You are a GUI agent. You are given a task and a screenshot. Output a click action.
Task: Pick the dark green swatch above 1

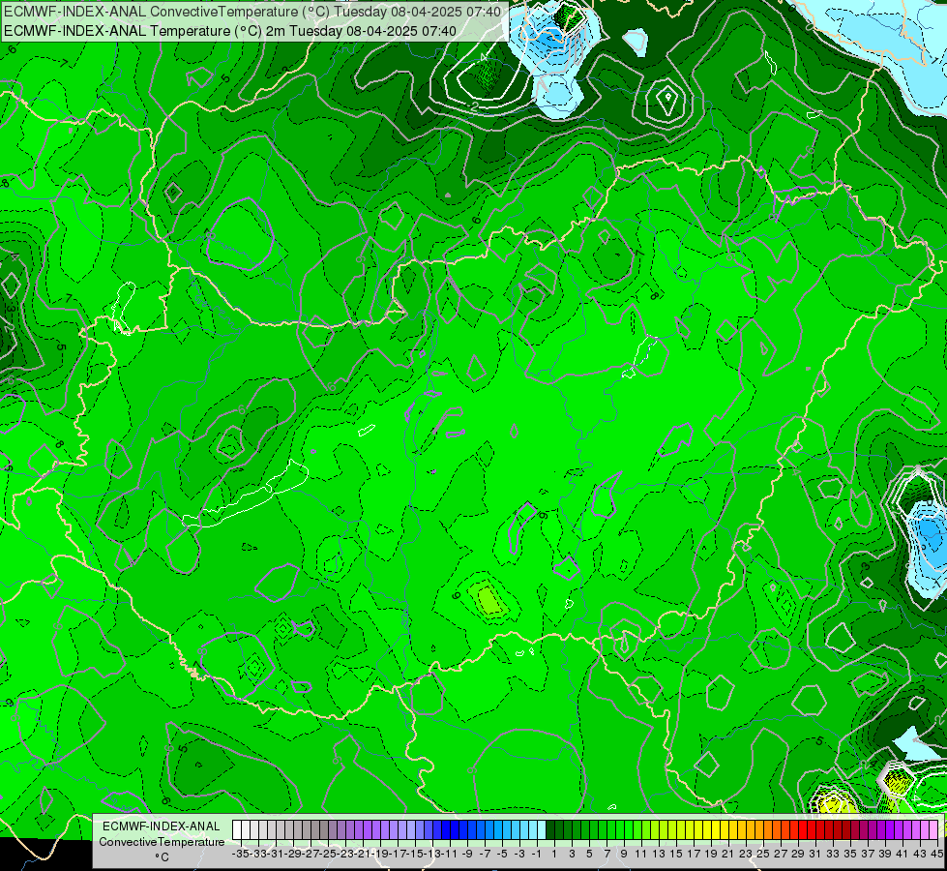[x=550, y=829]
